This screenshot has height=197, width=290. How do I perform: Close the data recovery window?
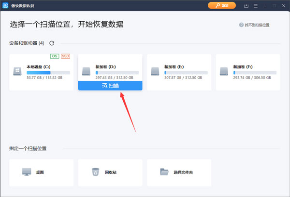coord(284,6)
